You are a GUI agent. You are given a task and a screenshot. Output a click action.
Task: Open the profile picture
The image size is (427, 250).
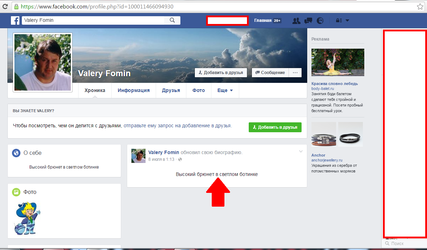[43, 62]
